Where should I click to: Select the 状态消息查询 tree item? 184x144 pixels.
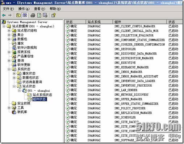tap(32, 82)
